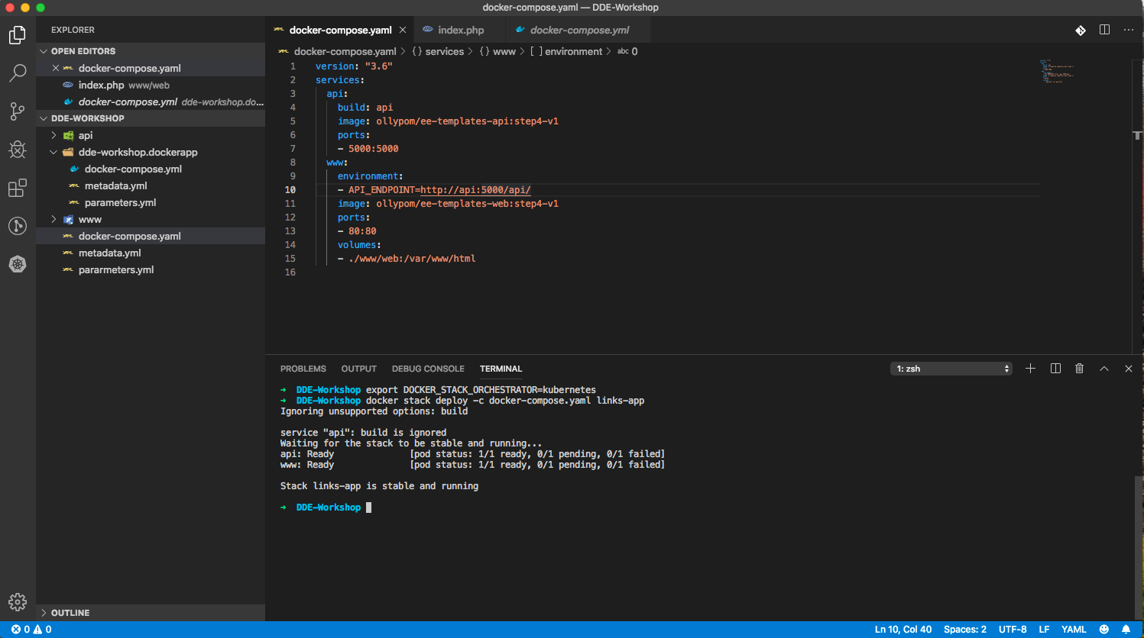The image size is (1144, 638).
Task: Open the Source Control view
Action: pos(18,111)
